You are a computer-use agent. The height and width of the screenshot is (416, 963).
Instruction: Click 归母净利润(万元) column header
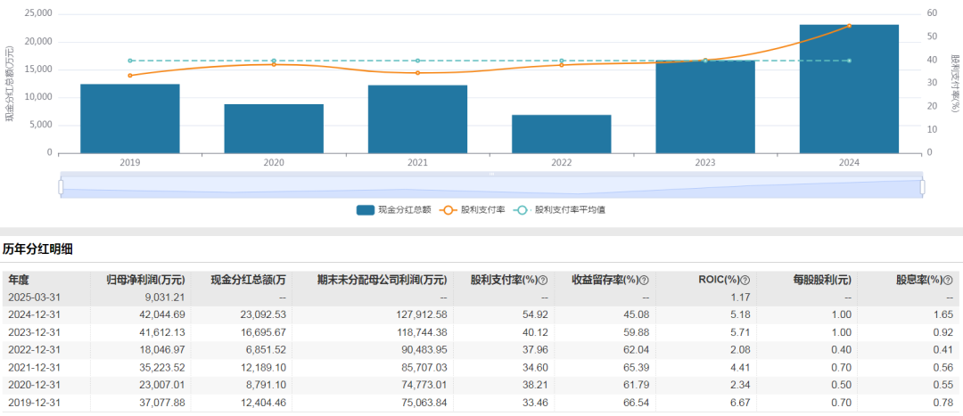[145, 280]
